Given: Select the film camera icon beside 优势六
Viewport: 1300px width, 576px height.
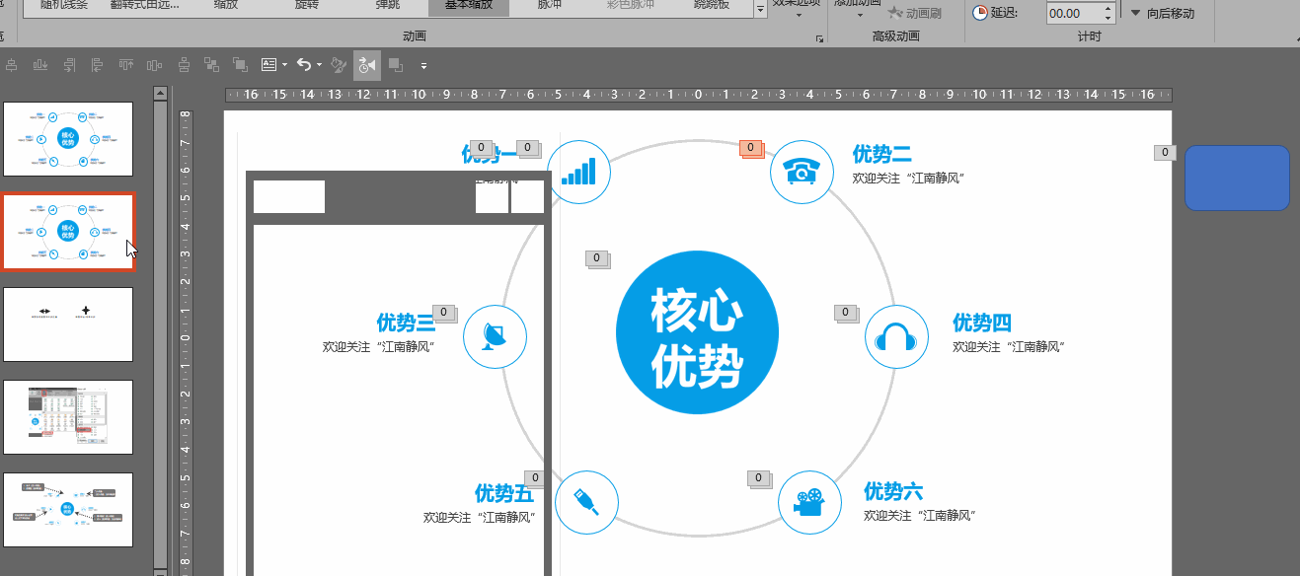Looking at the screenshot, I should [809, 503].
